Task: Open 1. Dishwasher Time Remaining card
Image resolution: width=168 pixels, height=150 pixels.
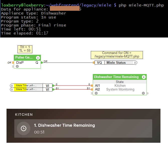Action: pyautogui.click(x=83, y=128)
